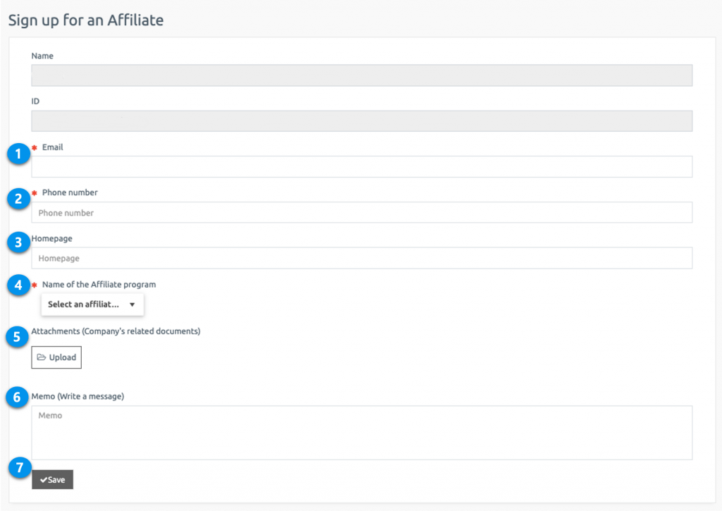This screenshot has height=511, width=722.
Task: Click the blue step marker numbered 5
Action: (16, 337)
